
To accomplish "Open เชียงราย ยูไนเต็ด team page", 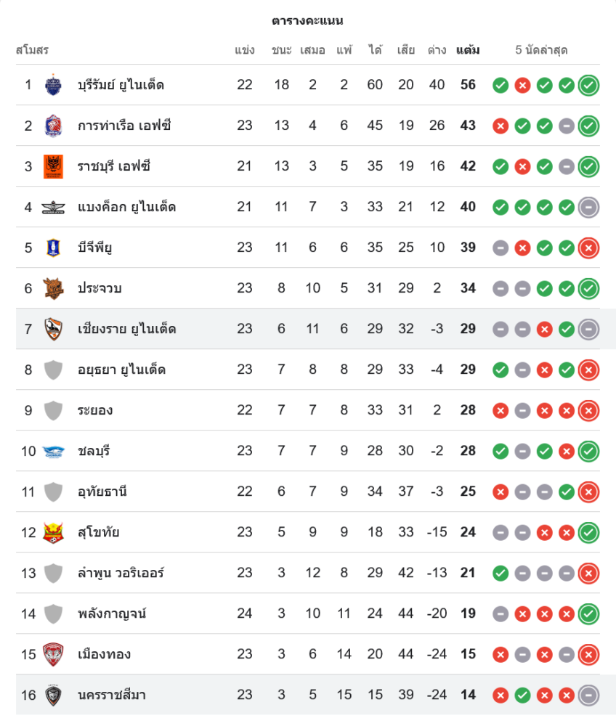I will (126, 329).
